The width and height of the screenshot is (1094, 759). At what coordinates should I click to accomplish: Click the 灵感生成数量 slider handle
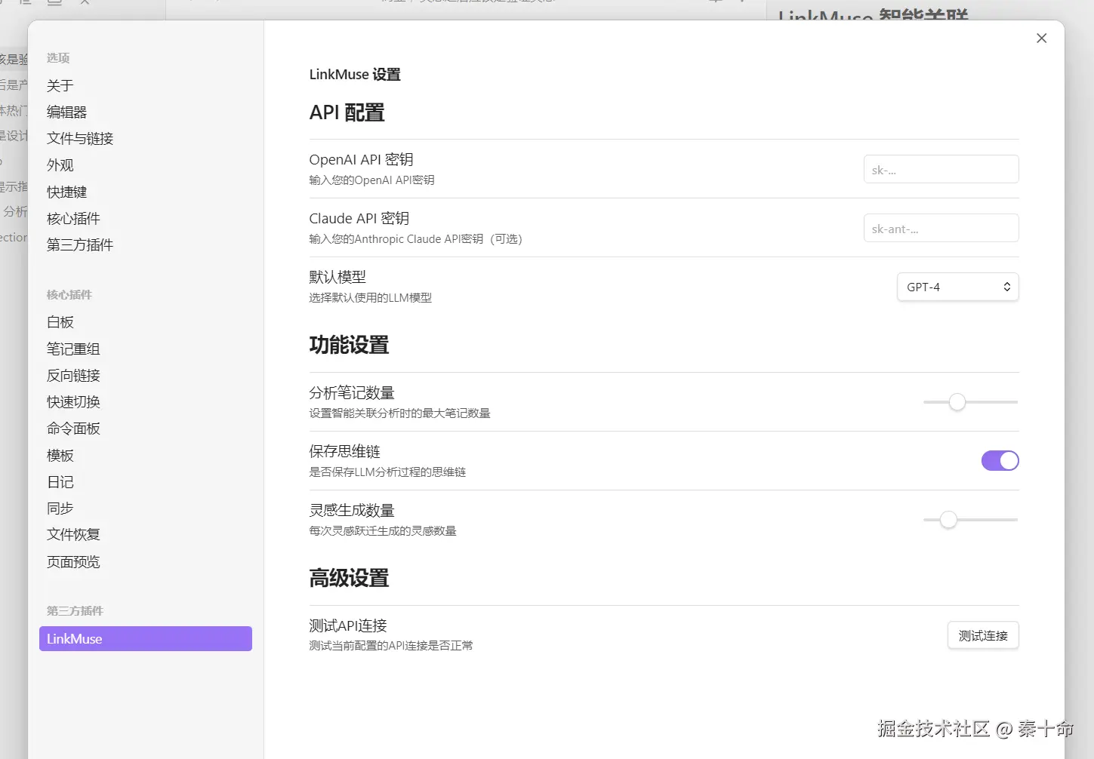click(x=948, y=520)
